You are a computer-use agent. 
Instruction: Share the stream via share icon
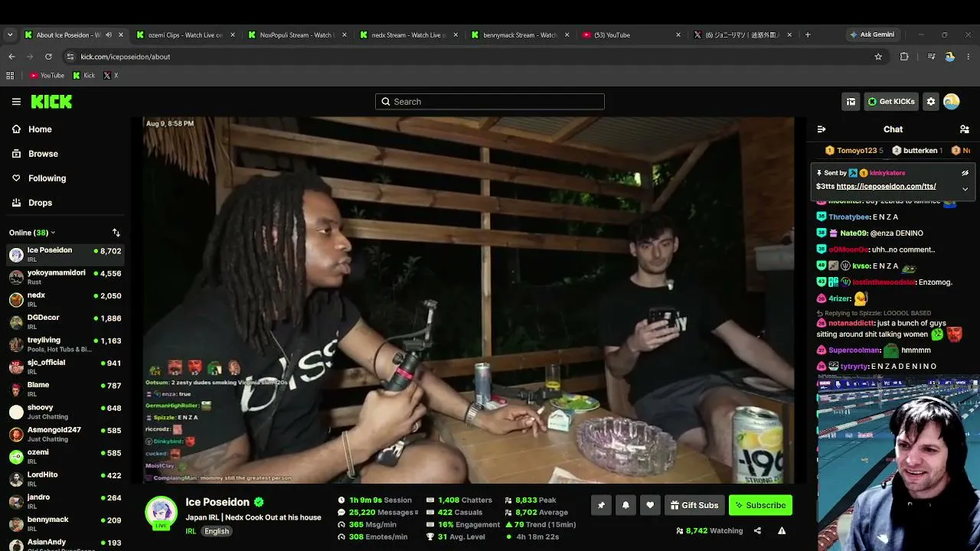(x=757, y=530)
